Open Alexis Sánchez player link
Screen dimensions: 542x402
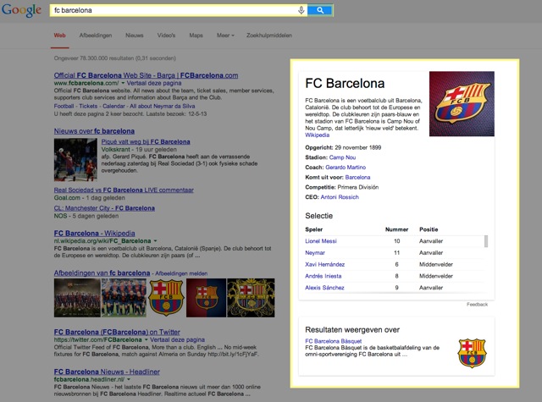[324, 288]
